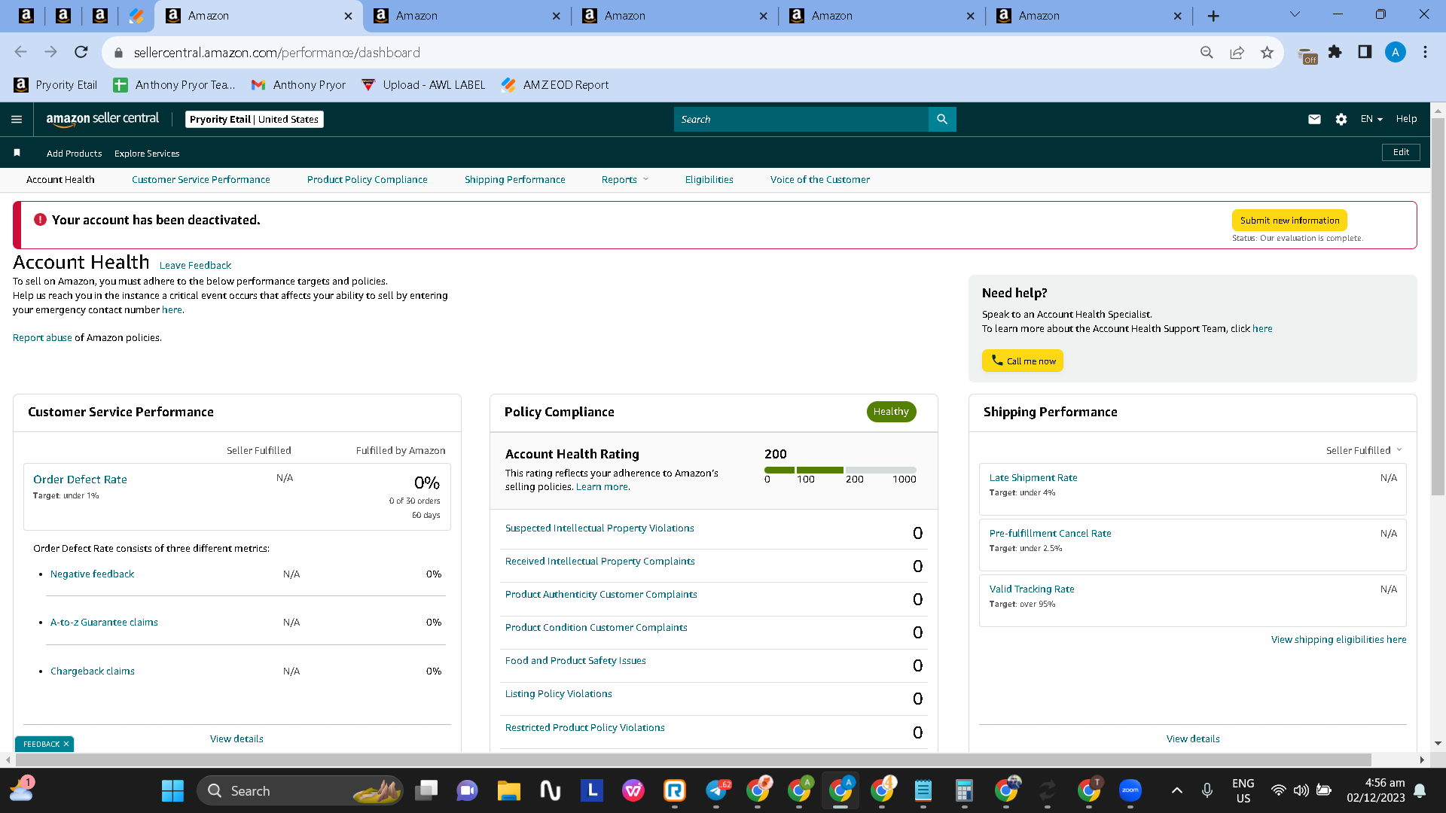Screen dimensions: 1446x813
Task: Open the AMZ EOD Report bookmark
Action: (556, 85)
